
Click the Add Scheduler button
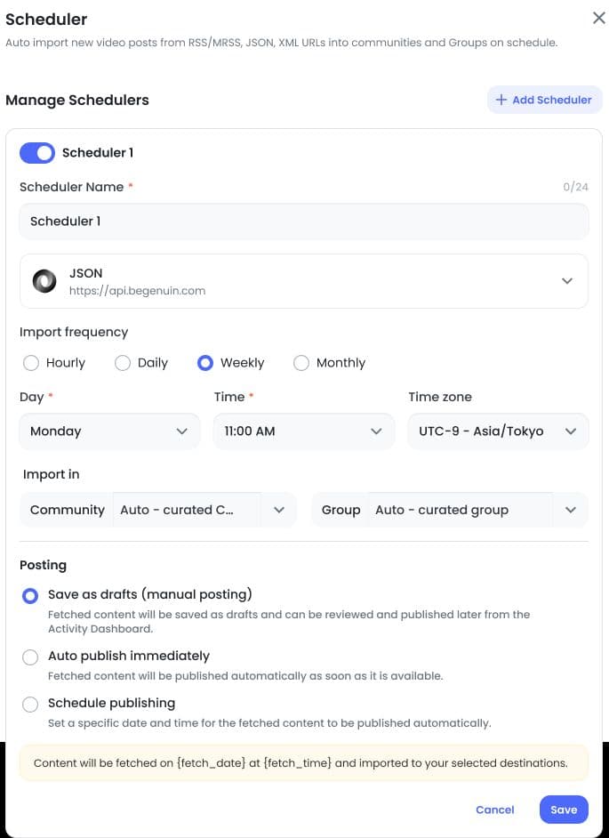click(x=545, y=100)
